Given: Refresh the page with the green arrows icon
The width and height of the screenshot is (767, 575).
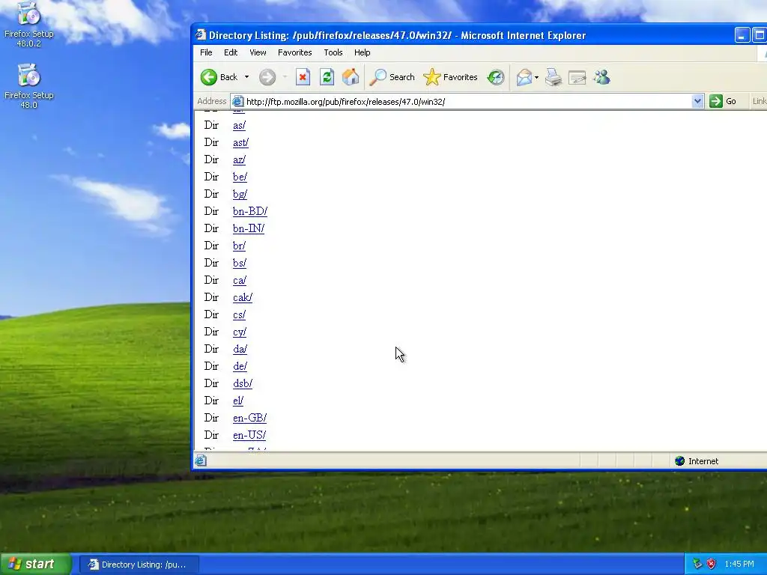Looking at the screenshot, I should [327, 77].
